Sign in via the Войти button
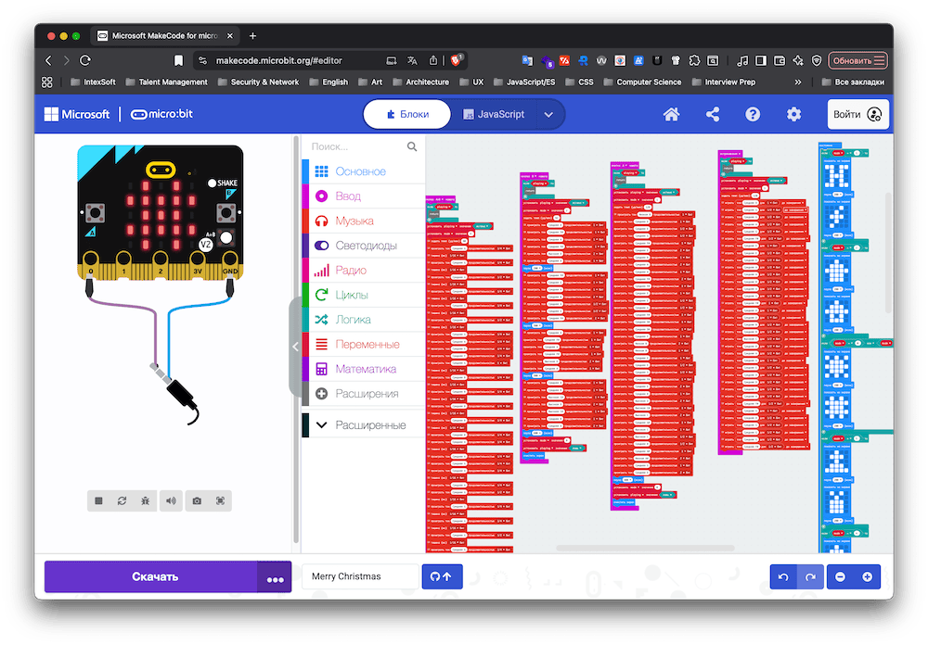Viewport: 928px width, 645px height. (x=857, y=113)
